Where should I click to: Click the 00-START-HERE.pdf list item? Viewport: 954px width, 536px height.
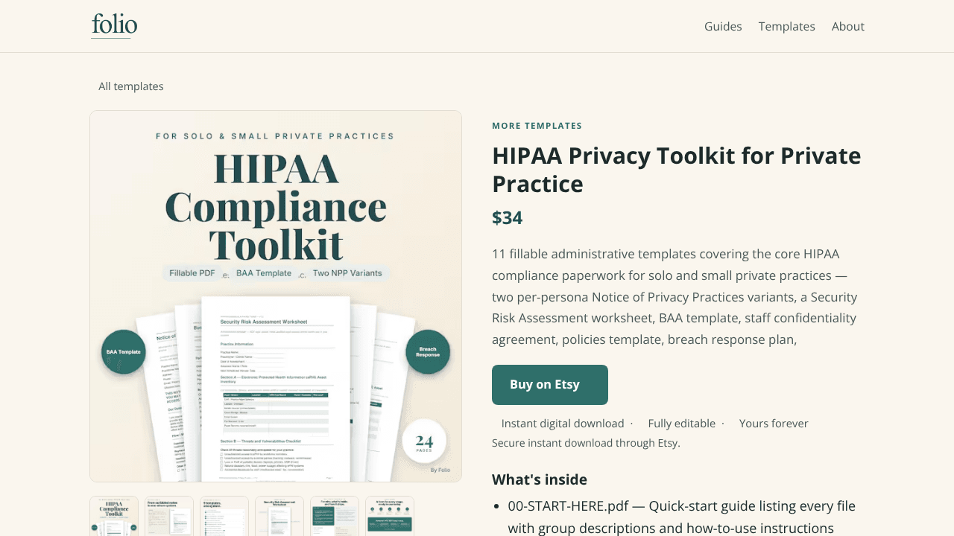tap(682, 517)
